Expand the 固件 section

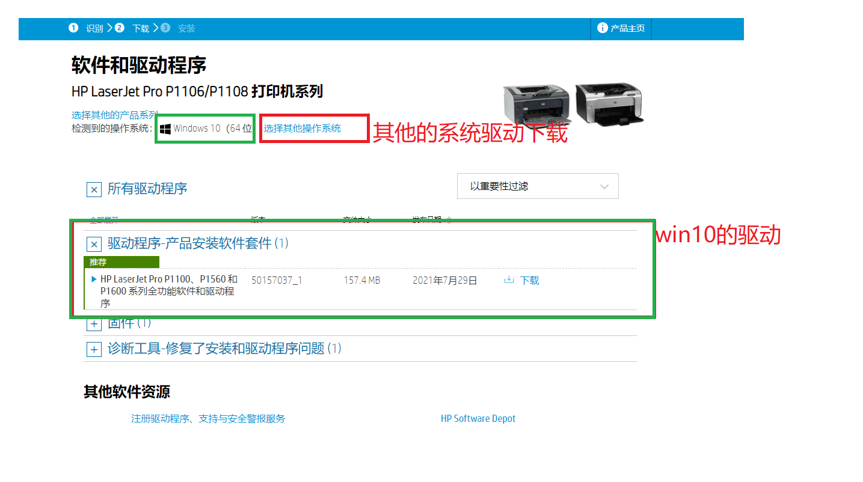94,324
